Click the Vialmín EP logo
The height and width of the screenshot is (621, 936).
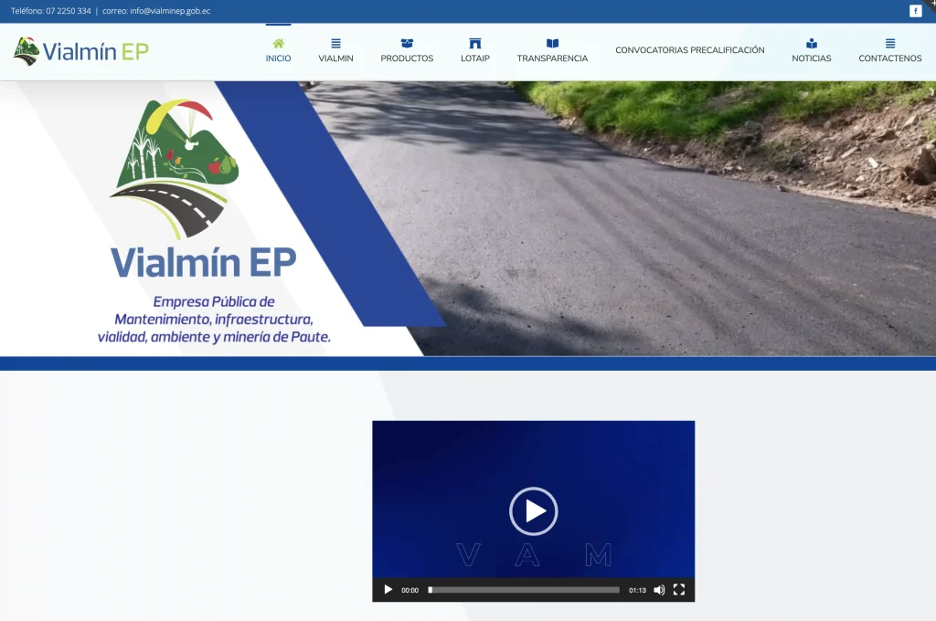pos(80,51)
